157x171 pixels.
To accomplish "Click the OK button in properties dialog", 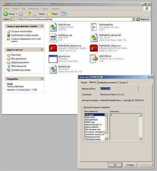I will click(115, 165).
